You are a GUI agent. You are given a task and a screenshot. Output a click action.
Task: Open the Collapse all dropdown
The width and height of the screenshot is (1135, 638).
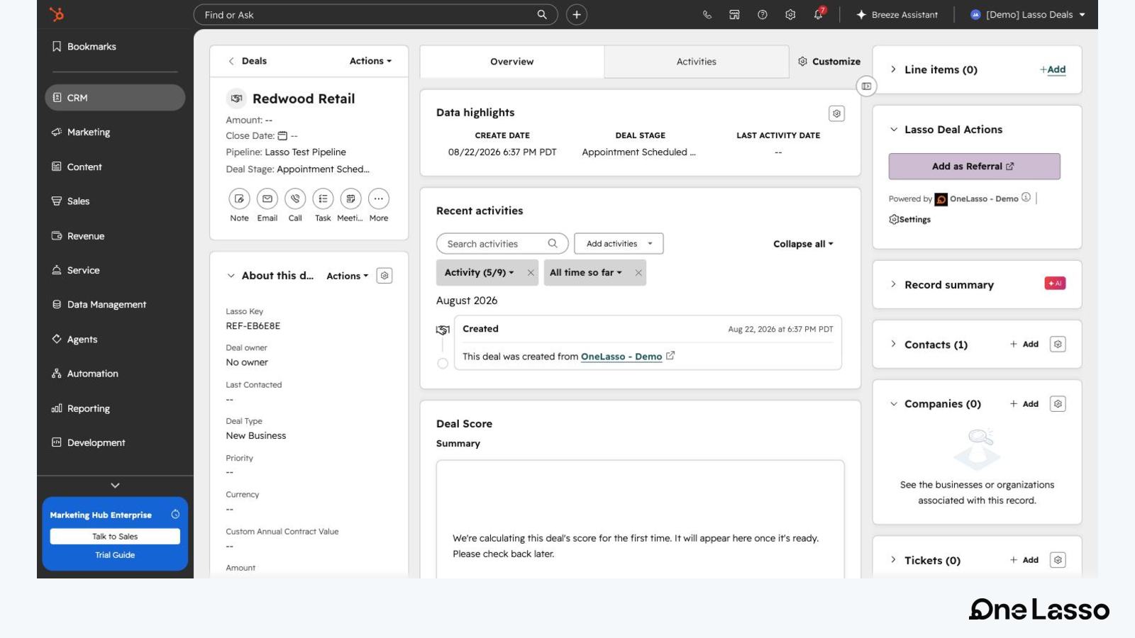click(803, 244)
